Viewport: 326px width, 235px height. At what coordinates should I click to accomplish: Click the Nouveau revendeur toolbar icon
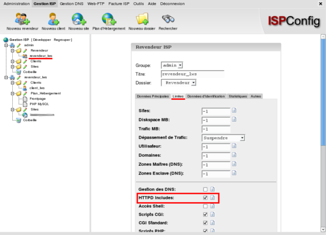[22, 19]
